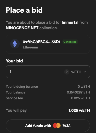This screenshot has height=133, width=96.
Task: Open the NINOCENCE NFT collection link
Action: (x=22, y=28)
